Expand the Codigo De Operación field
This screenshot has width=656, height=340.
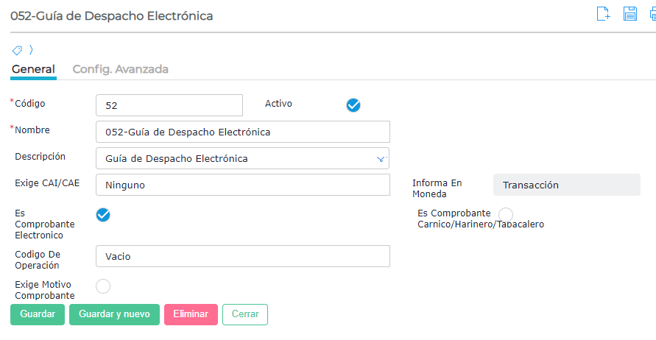click(242, 256)
